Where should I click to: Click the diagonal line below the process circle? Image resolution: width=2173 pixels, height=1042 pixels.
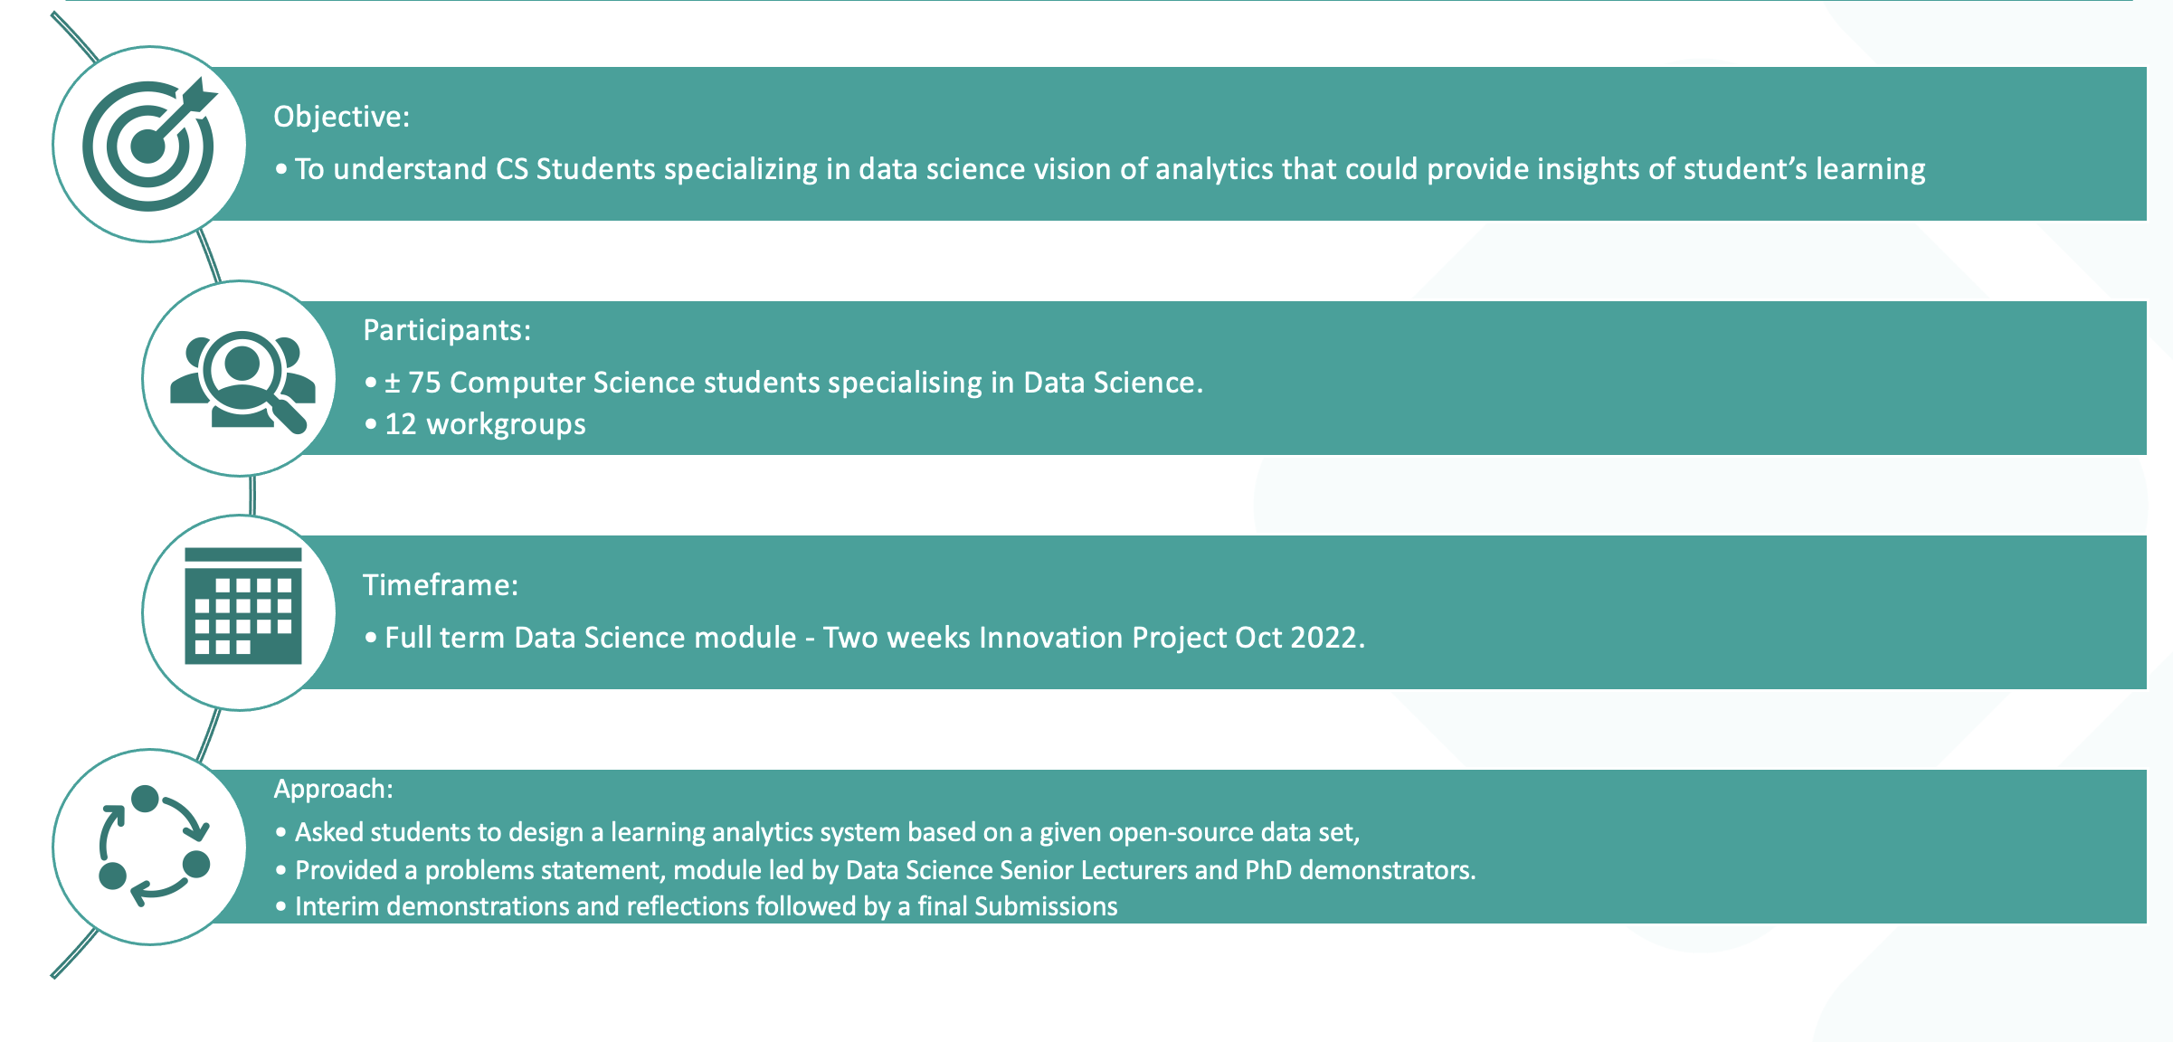pos(74,953)
